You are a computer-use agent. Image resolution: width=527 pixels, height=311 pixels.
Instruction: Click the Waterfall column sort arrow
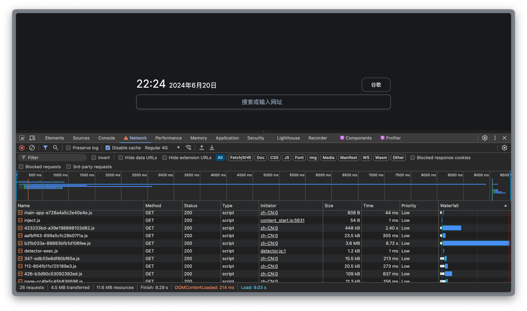tap(505, 206)
